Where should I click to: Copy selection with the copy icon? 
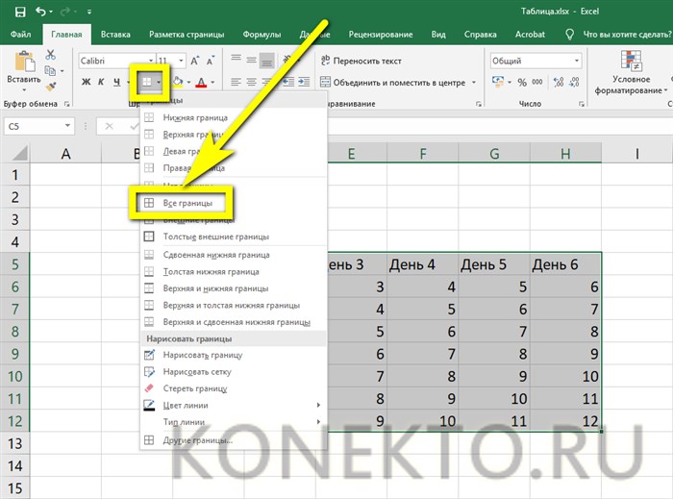(51, 70)
